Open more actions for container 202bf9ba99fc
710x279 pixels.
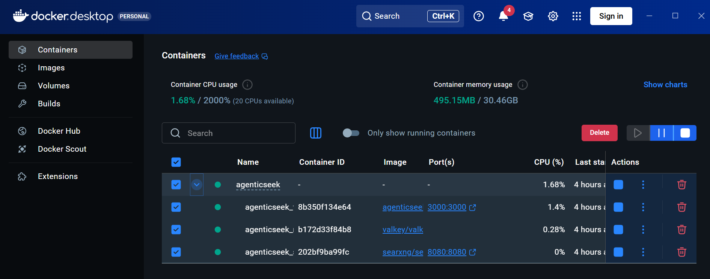pyautogui.click(x=643, y=252)
